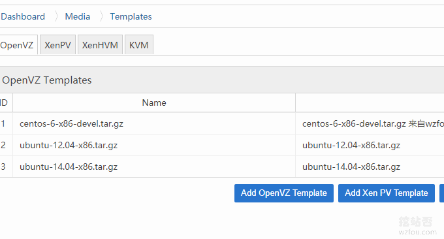Image resolution: width=444 pixels, height=239 pixels.
Task: Open the KVM tab
Action: coord(138,45)
